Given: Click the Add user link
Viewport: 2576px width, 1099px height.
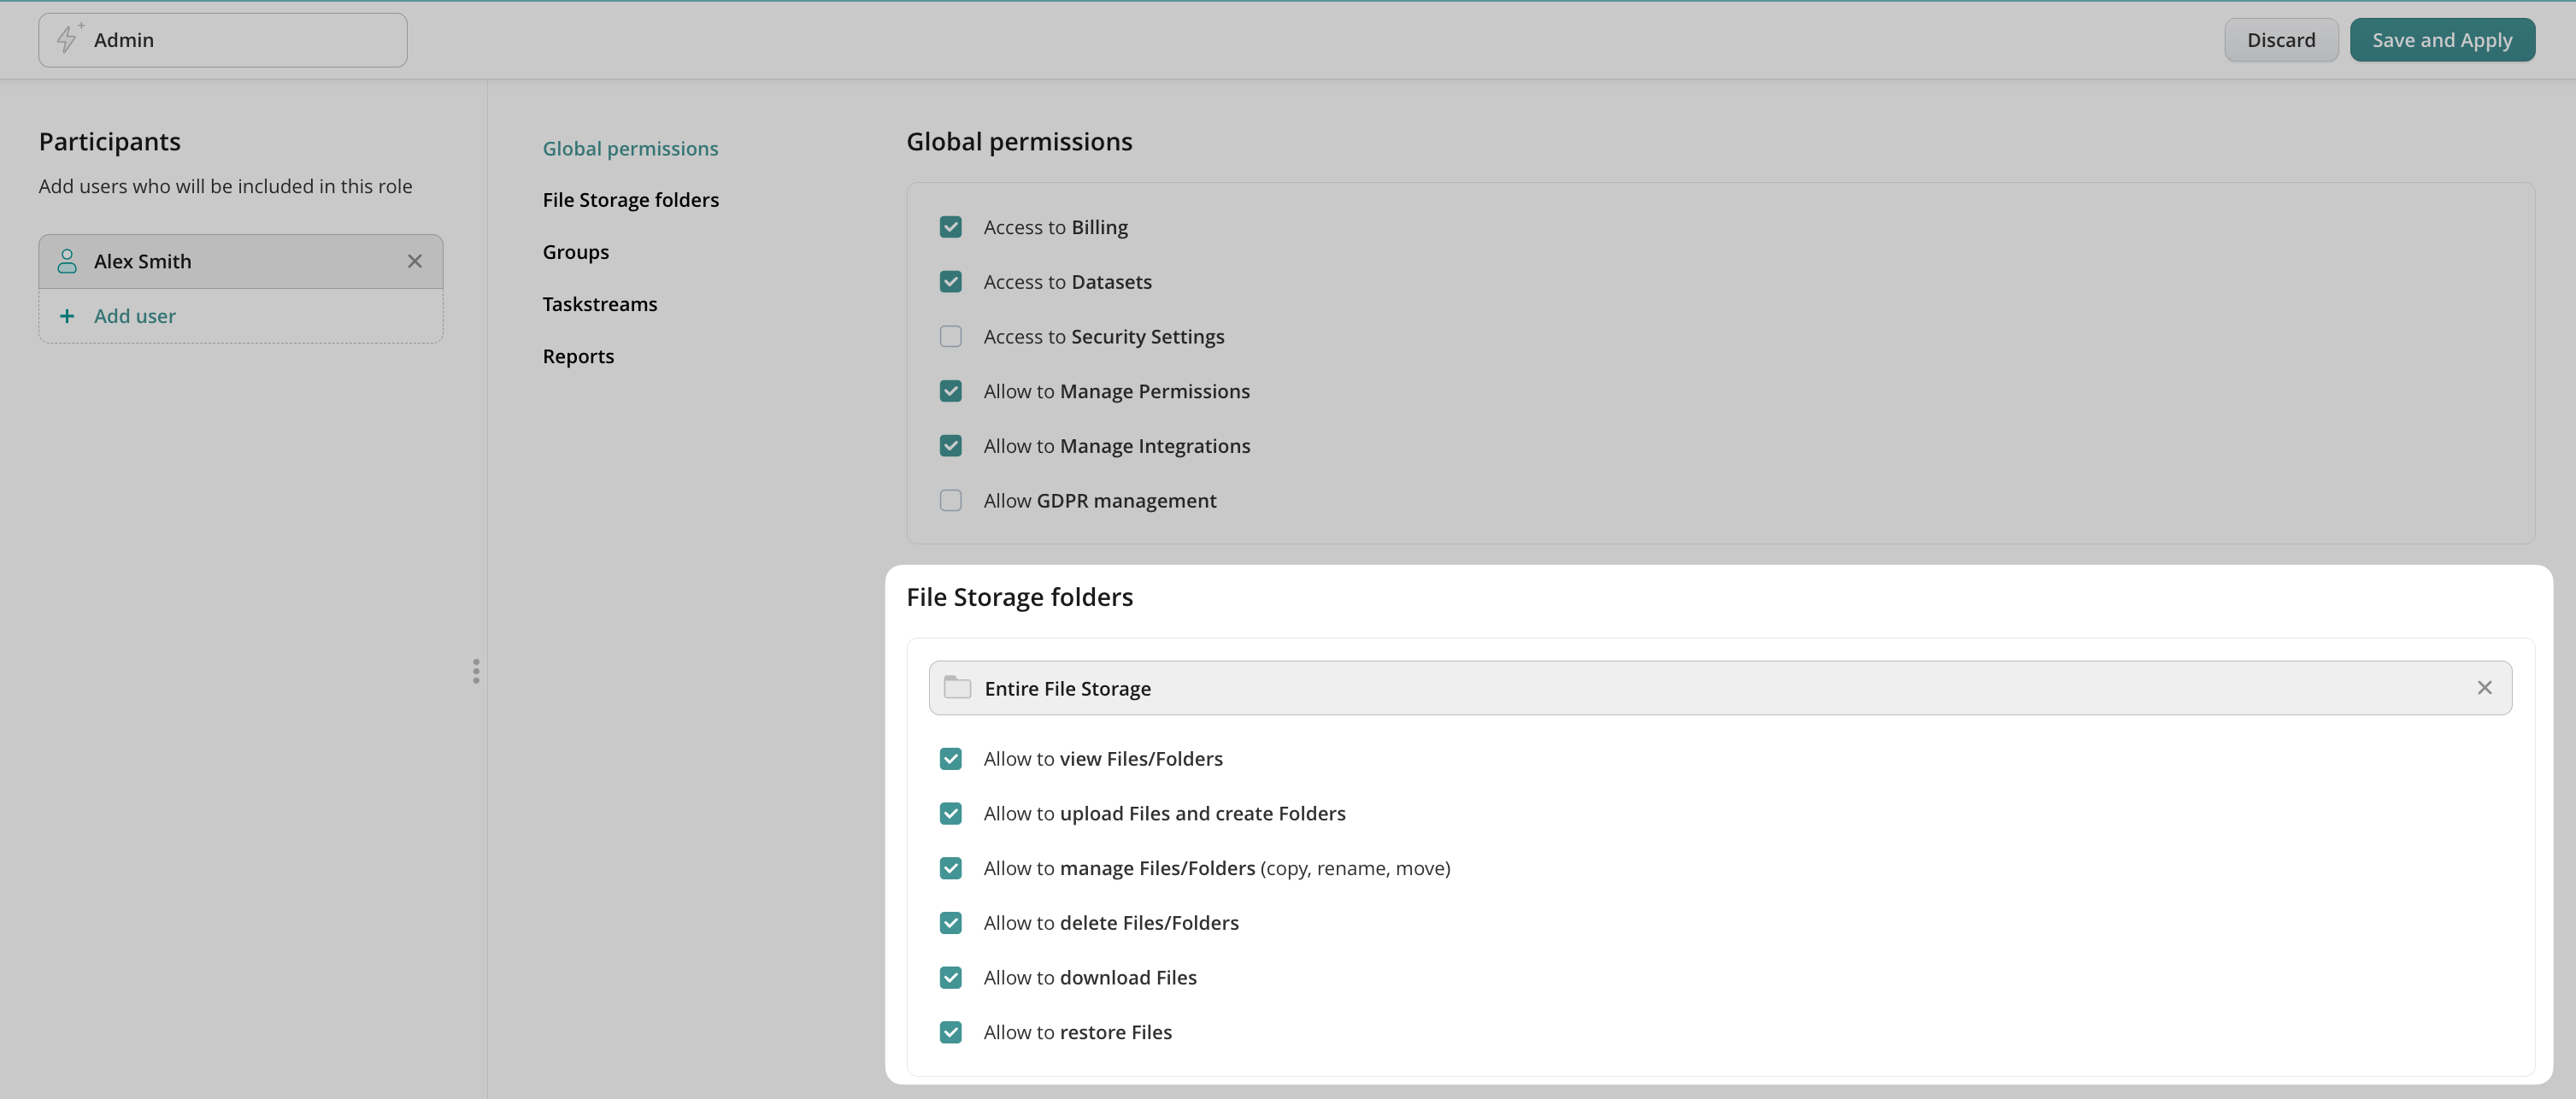Looking at the screenshot, I should point(135,316).
